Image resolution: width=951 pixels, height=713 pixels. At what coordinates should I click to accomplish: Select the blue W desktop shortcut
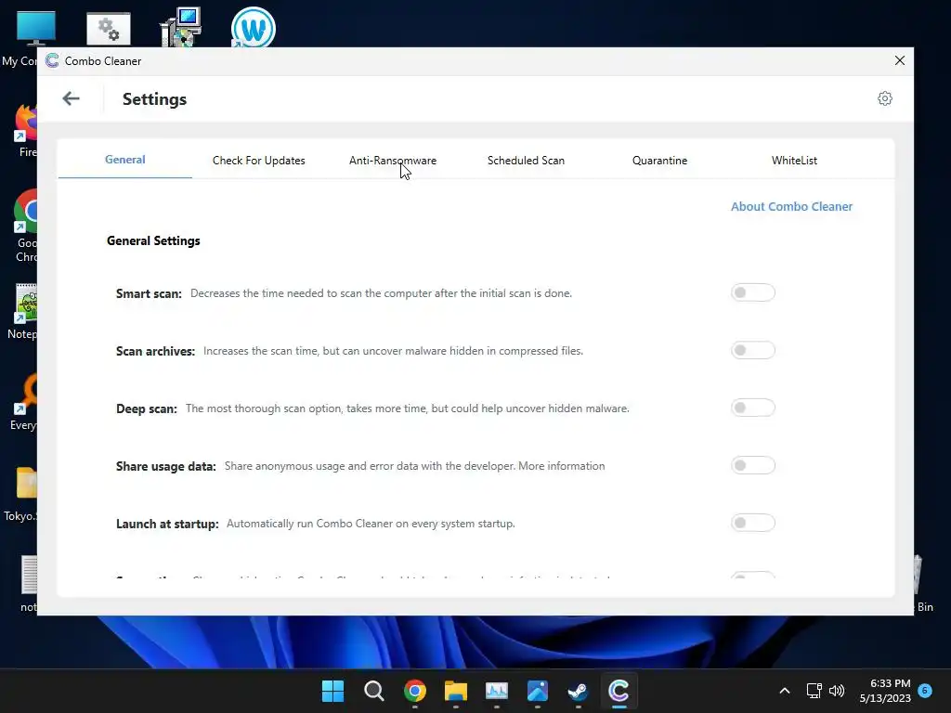pos(254,27)
